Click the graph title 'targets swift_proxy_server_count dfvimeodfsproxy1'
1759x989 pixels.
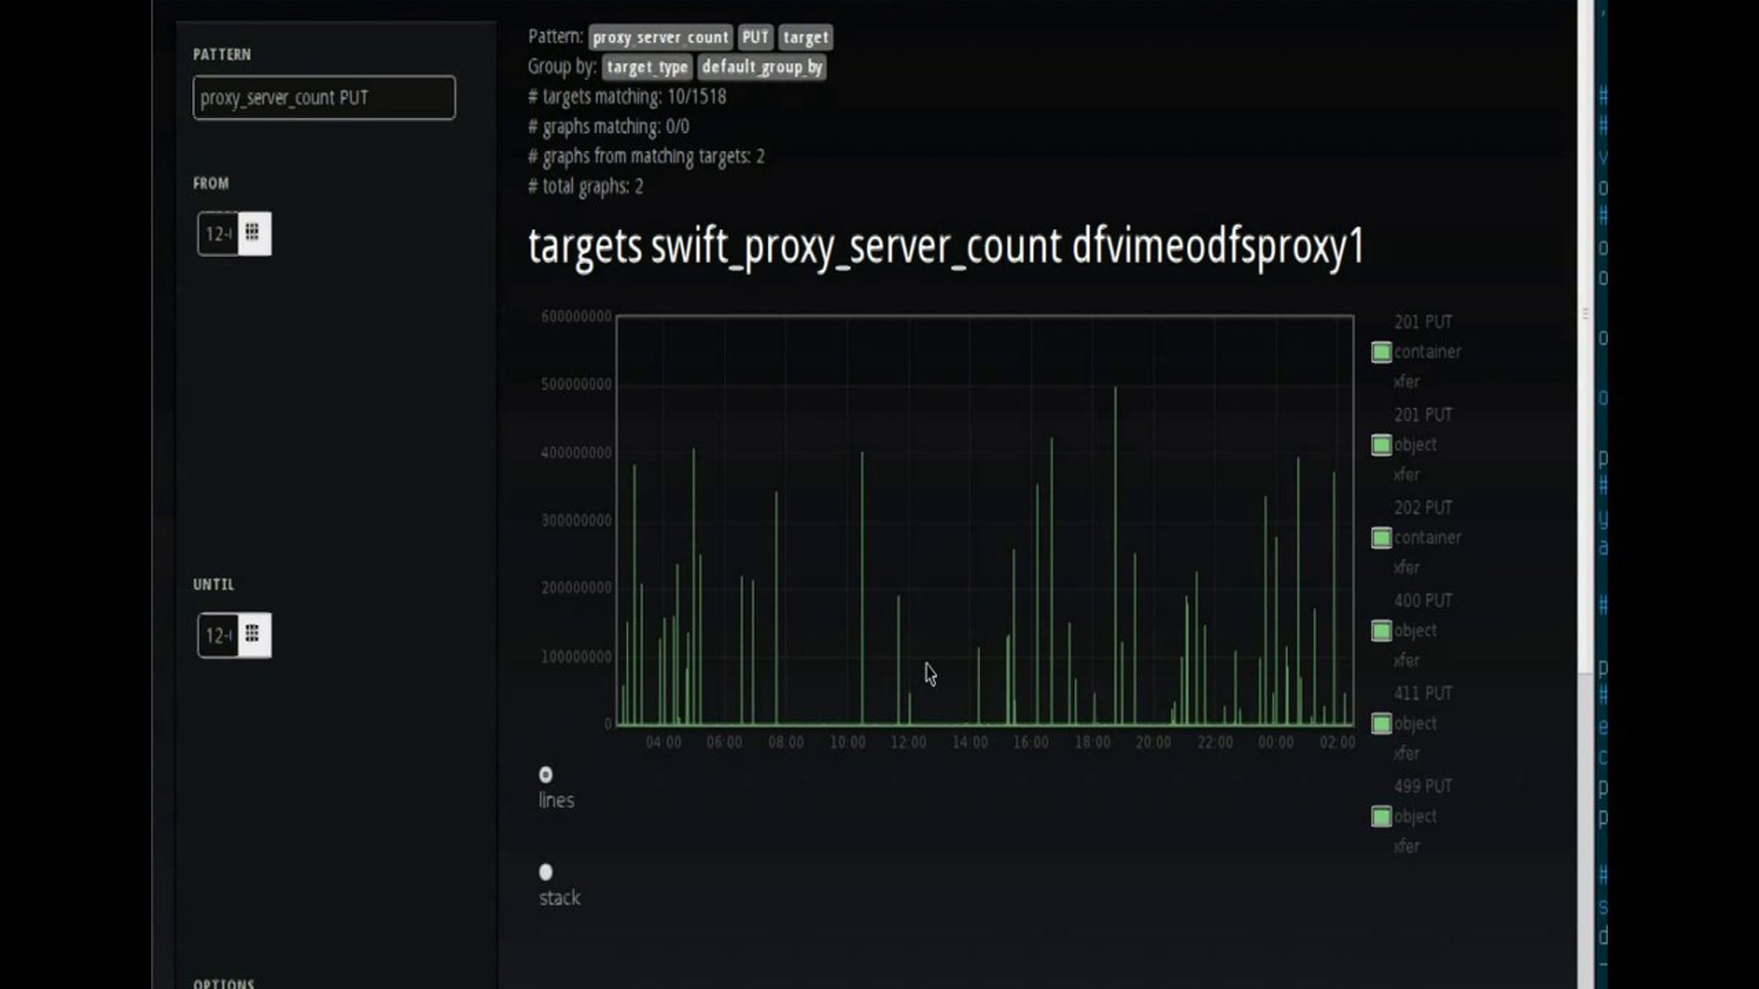(x=946, y=247)
